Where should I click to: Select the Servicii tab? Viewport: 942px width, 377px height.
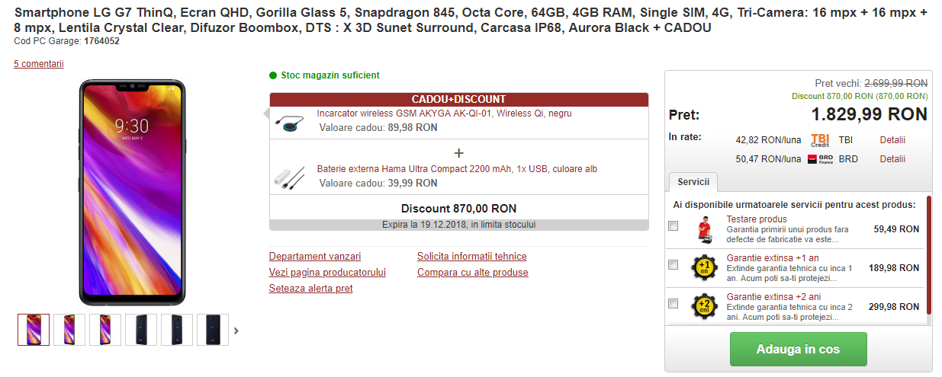[693, 183]
